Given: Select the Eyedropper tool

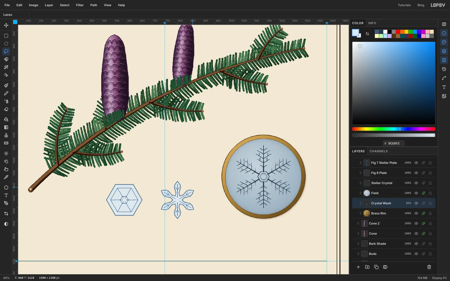Looking at the screenshot, I should coord(6,177).
